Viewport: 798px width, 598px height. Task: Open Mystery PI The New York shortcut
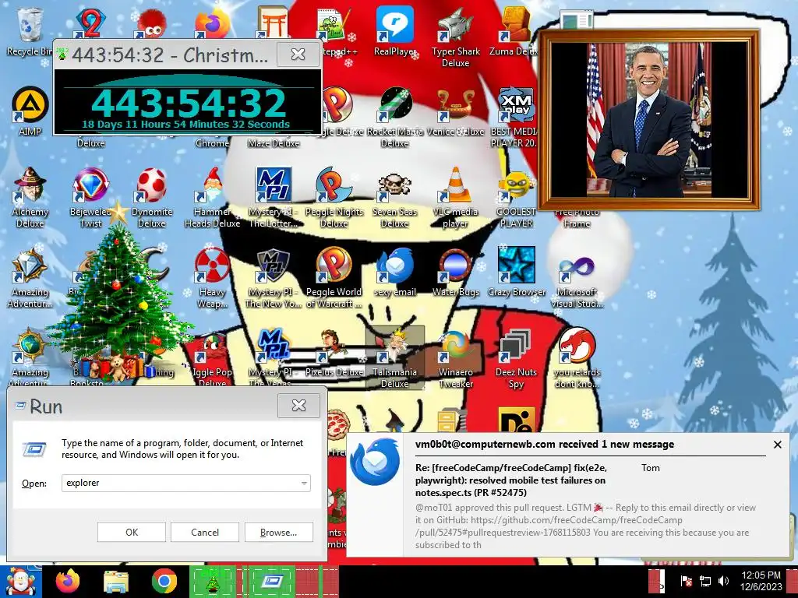pyautogui.click(x=274, y=277)
